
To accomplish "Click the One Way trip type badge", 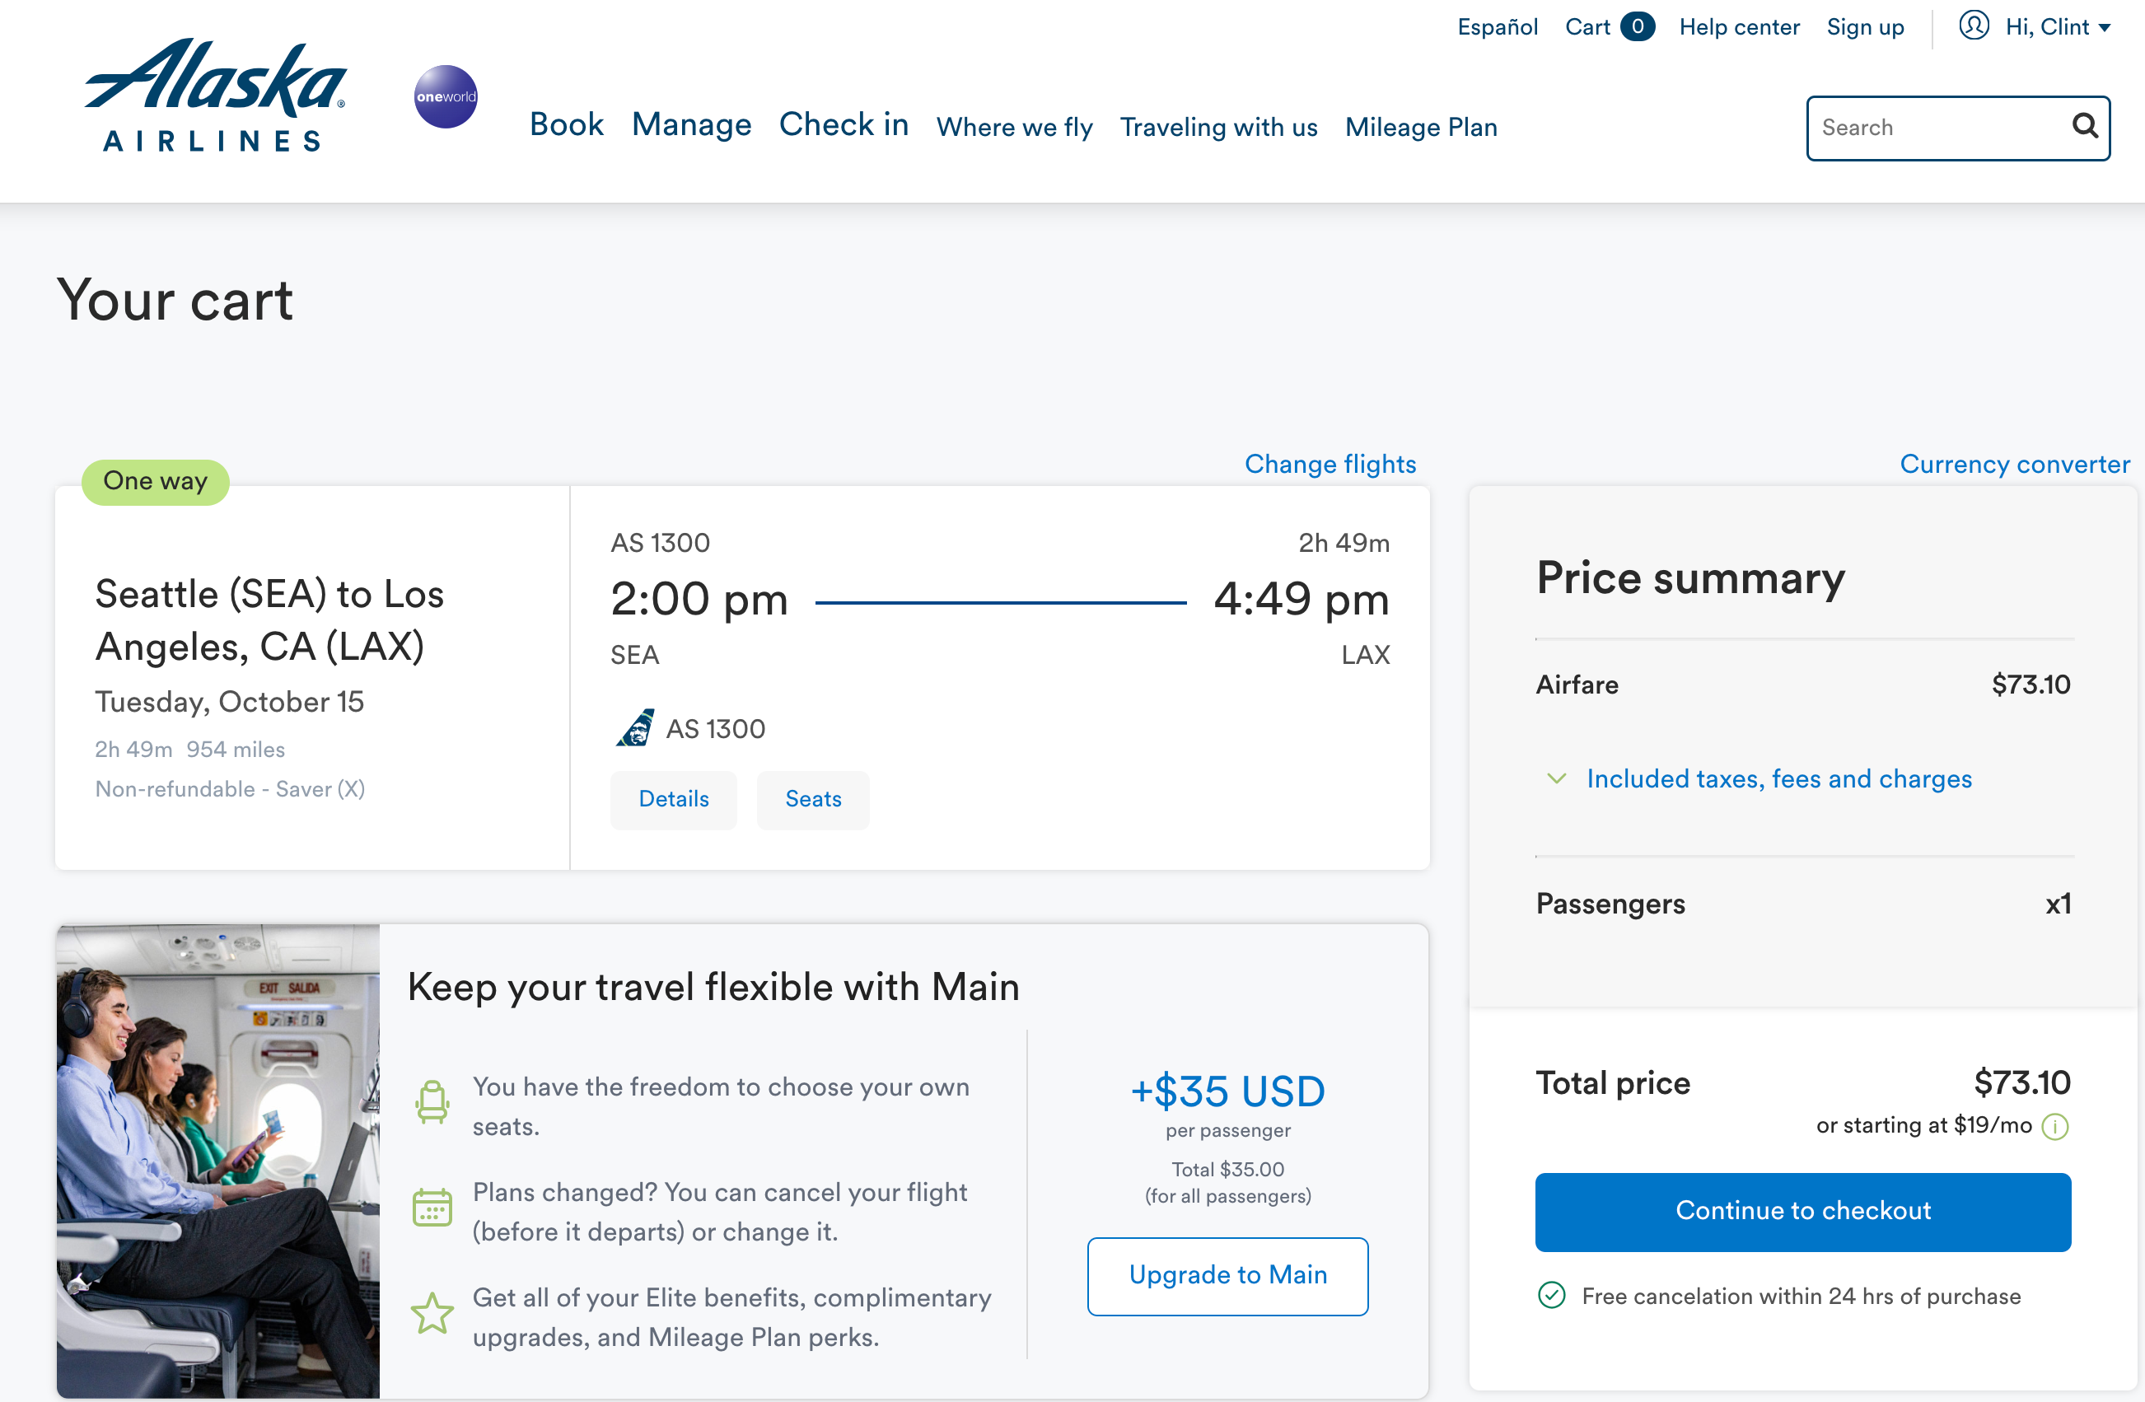I will coord(153,480).
